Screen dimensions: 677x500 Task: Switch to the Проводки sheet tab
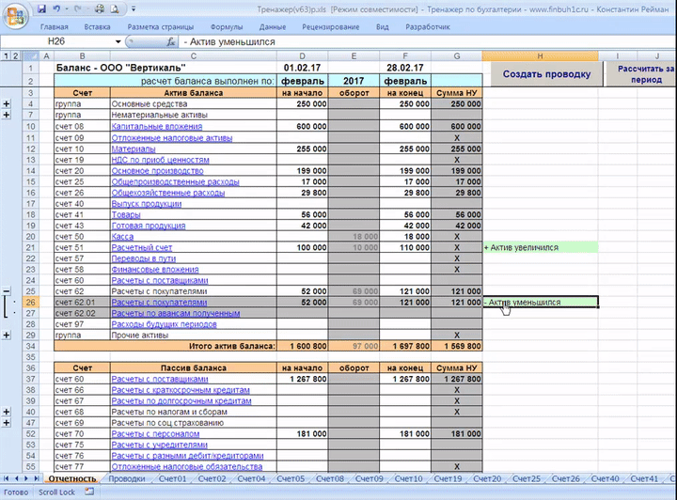126,479
